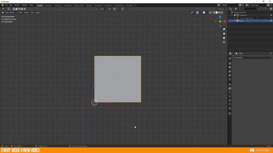Toggle Cube visibility eye icon
The height and width of the screenshot is (153, 273).
pyautogui.click(x=271, y=21)
